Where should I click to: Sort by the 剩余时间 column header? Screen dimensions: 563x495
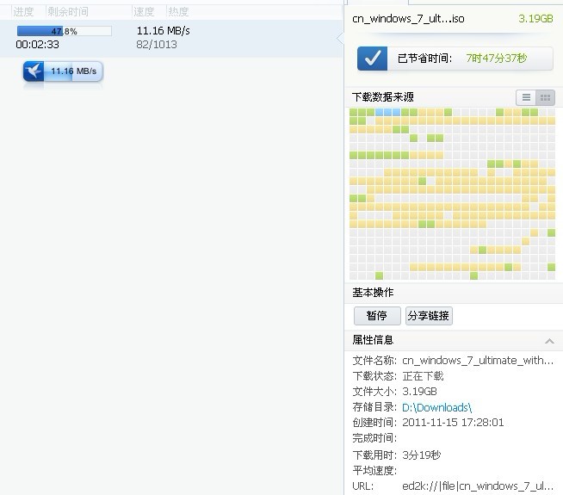68,12
